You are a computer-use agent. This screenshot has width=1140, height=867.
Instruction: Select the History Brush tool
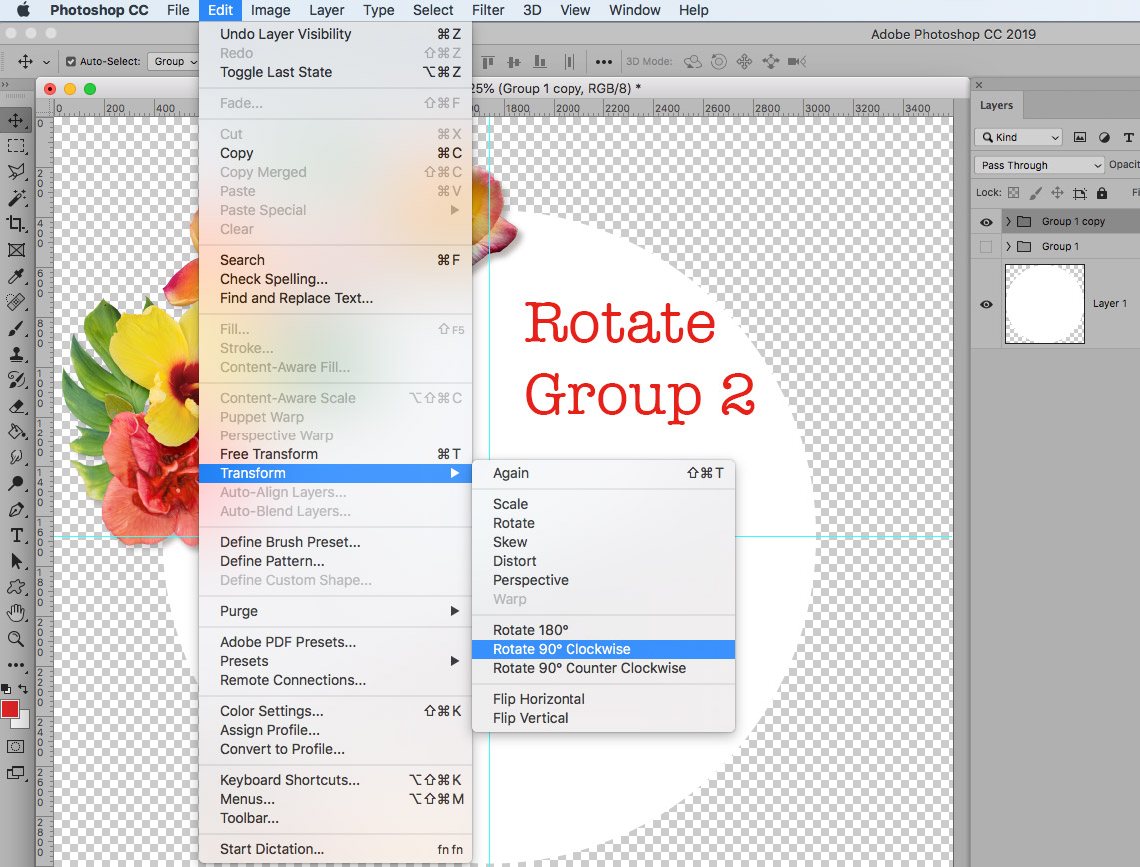tap(15, 380)
